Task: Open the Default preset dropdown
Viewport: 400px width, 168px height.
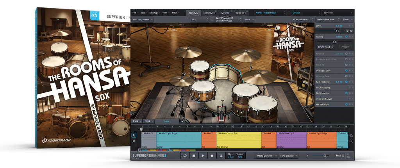Action: pos(306,12)
